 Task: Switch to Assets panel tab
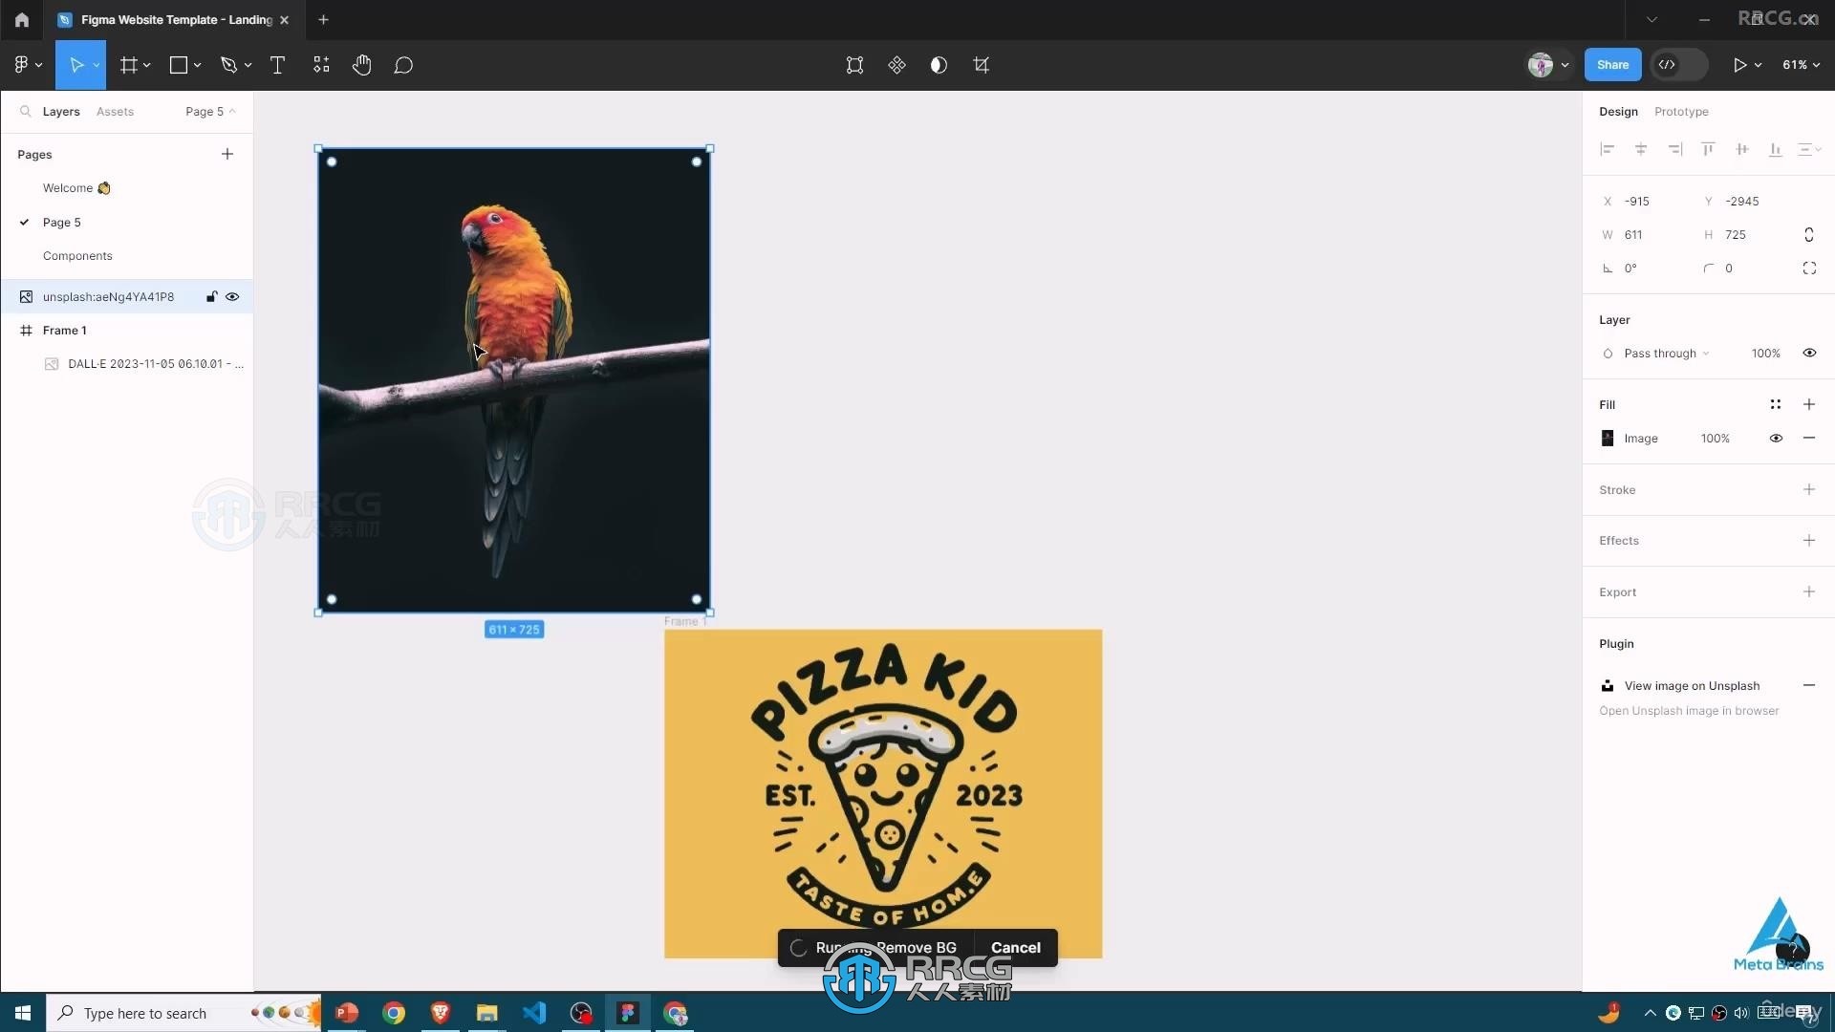pos(115,111)
